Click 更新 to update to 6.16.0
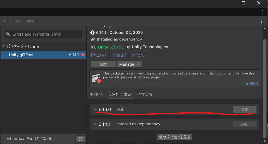 tap(245, 110)
